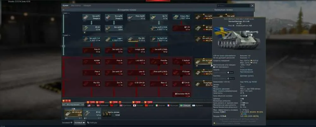
Task: Select the locked Pvkv IV vehicle
Action: [x=114, y=62]
